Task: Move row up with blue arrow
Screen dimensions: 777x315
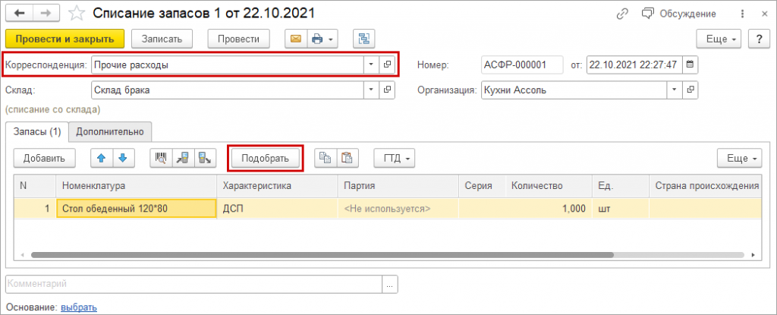Action: click(x=102, y=158)
